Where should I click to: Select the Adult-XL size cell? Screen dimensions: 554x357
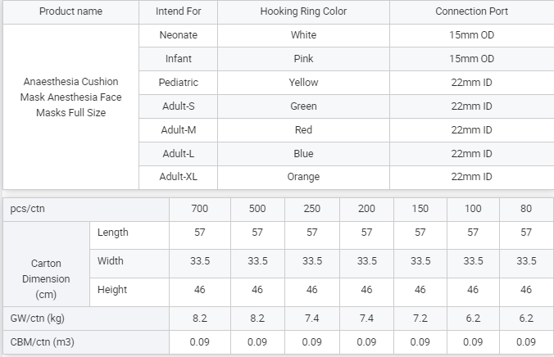[x=179, y=177]
